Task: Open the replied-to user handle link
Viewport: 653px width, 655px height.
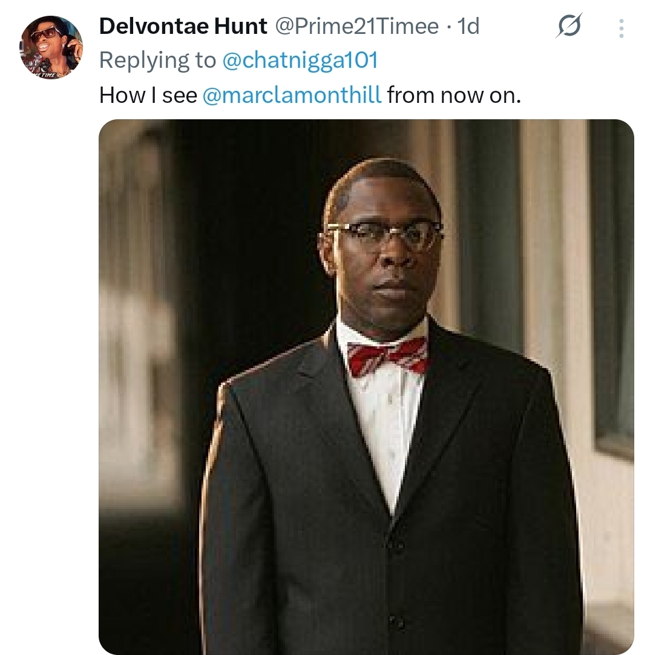Action: [x=300, y=60]
